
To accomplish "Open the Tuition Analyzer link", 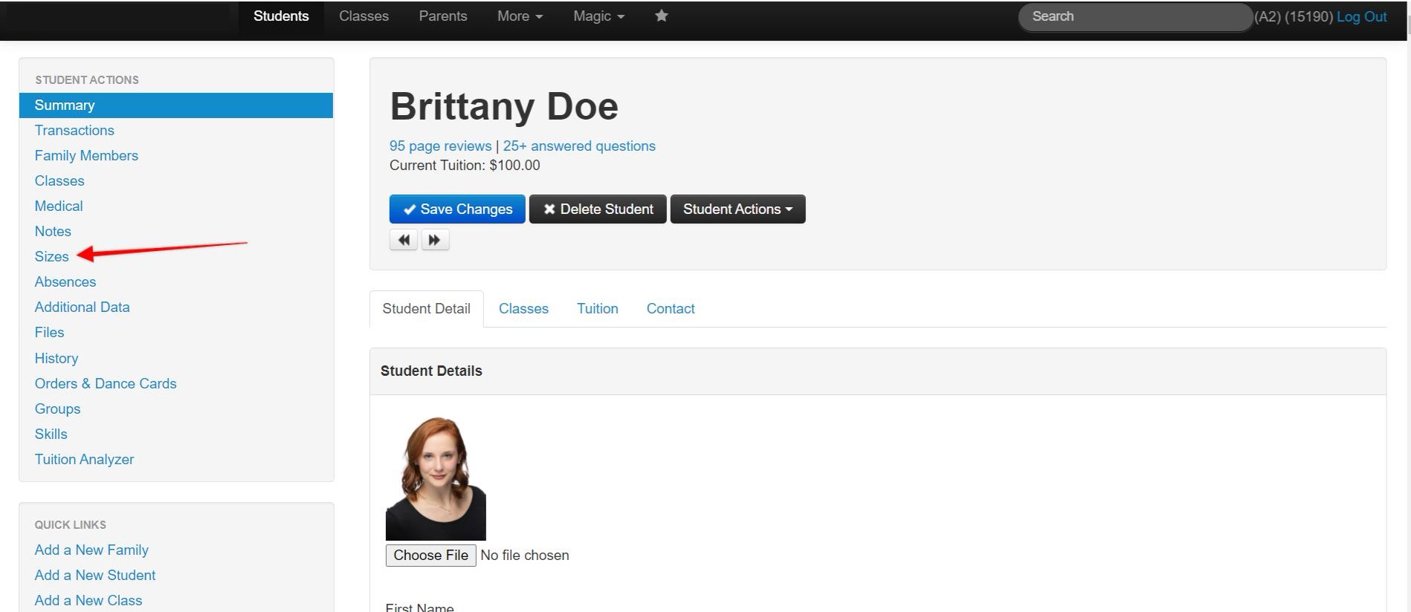I will 84,460.
